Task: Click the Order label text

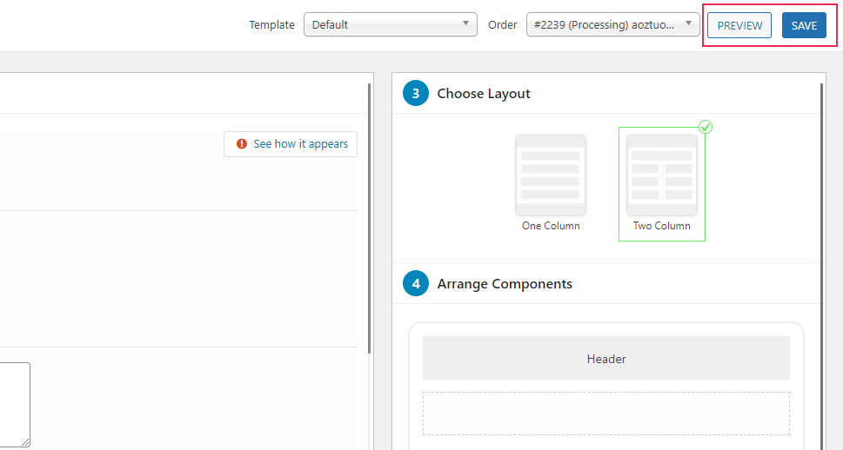Action: [502, 24]
